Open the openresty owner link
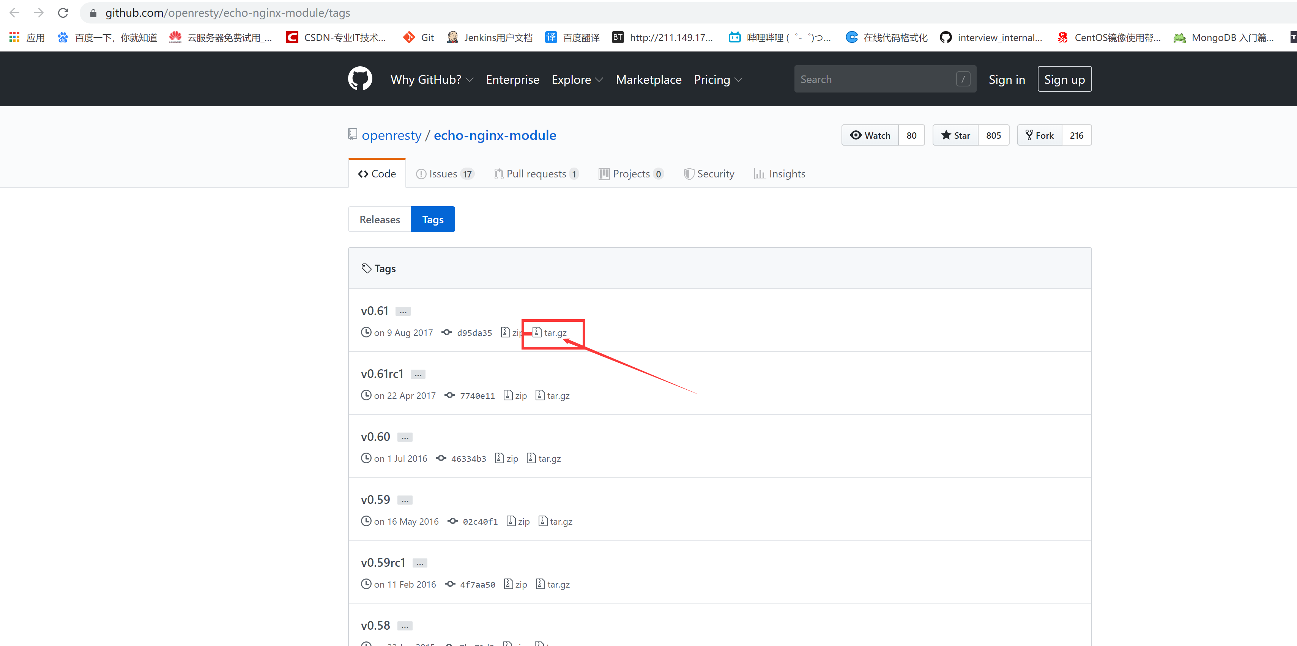This screenshot has height=646, width=1297. pos(391,135)
